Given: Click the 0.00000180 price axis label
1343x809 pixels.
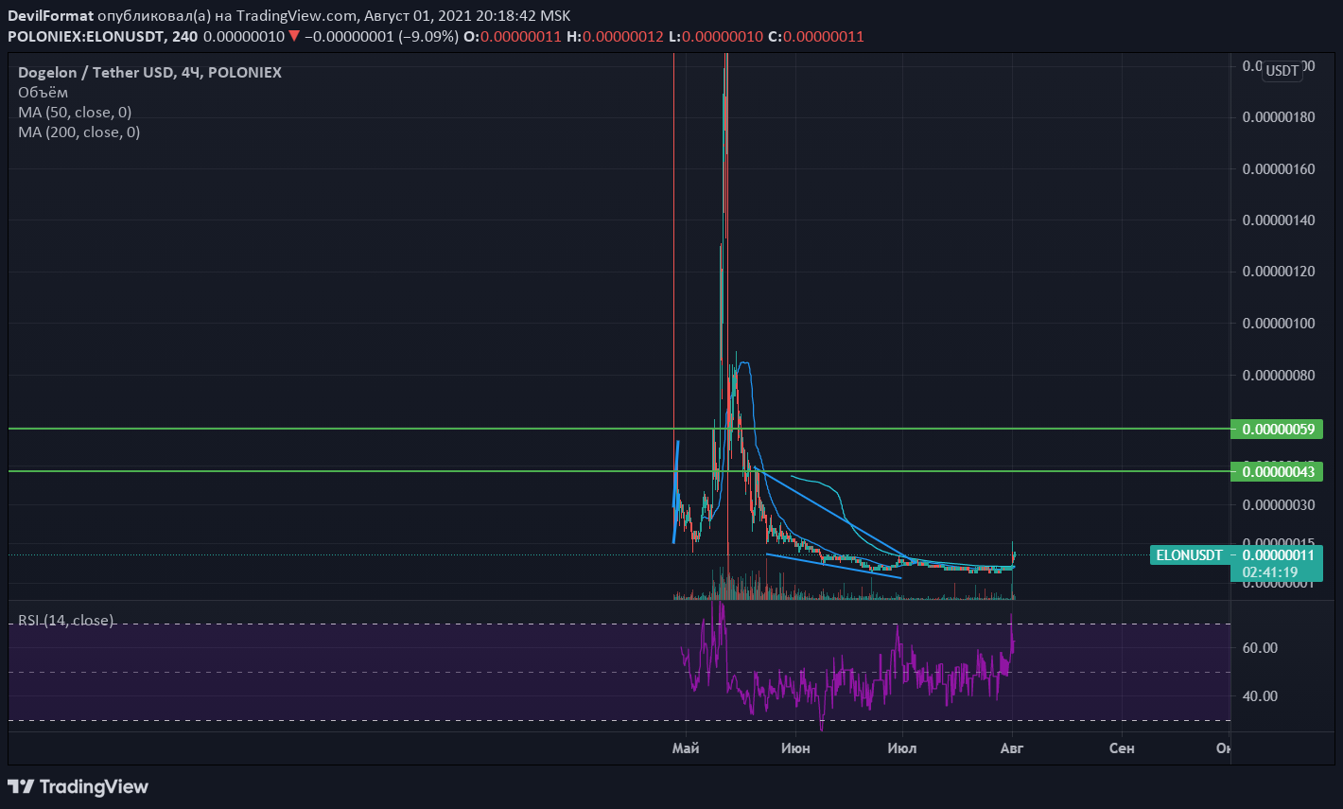Looking at the screenshot, I should pyautogui.click(x=1278, y=117).
